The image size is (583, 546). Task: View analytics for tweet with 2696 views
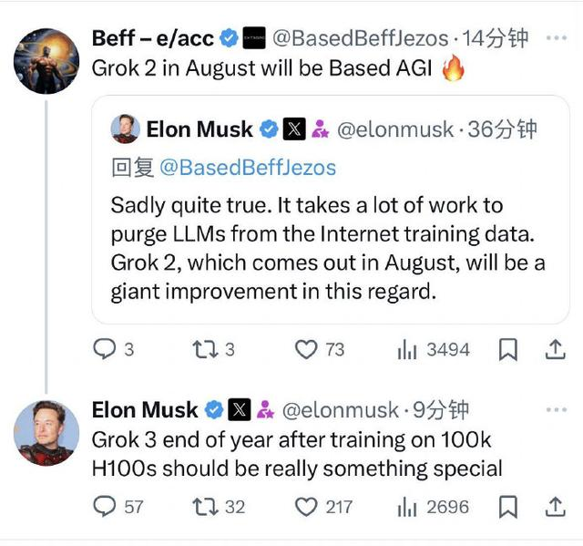[x=406, y=506]
